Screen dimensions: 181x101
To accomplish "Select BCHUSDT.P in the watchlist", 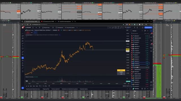I will pyautogui.click(x=141, y=63).
